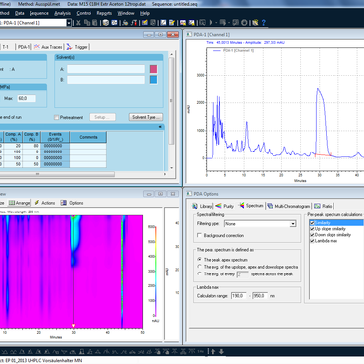Click the Solvent A name field
The image size is (364, 364).
[105, 69]
